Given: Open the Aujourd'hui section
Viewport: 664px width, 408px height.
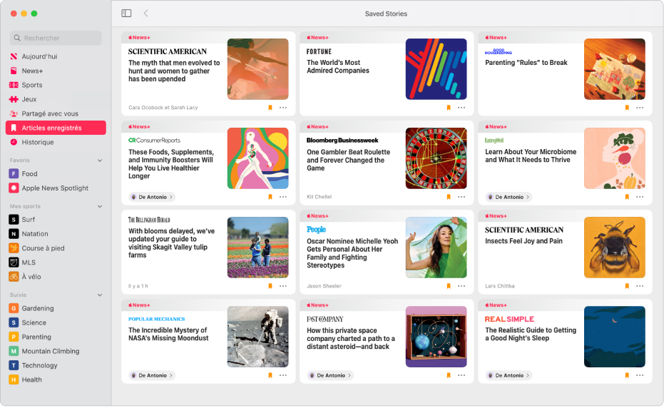Looking at the screenshot, I should [x=56, y=56].
